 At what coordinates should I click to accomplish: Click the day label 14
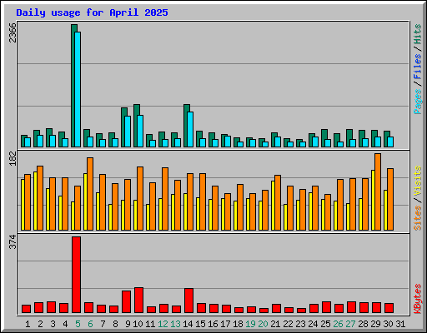(x=188, y=324)
